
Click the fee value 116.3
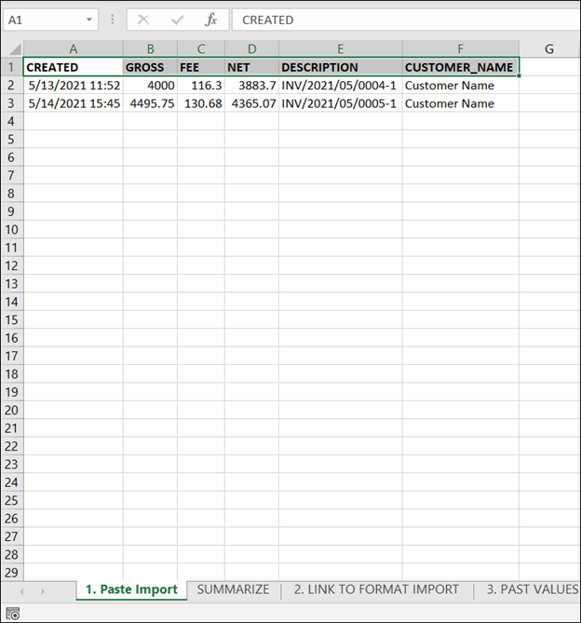point(201,85)
